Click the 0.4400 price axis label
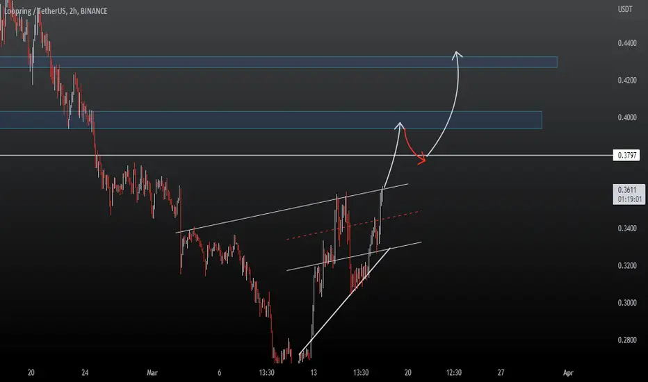The image size is (648, 382). point(627,43)
